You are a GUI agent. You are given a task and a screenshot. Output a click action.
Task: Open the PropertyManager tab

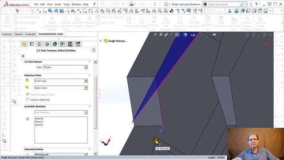[x=32, y=44]
